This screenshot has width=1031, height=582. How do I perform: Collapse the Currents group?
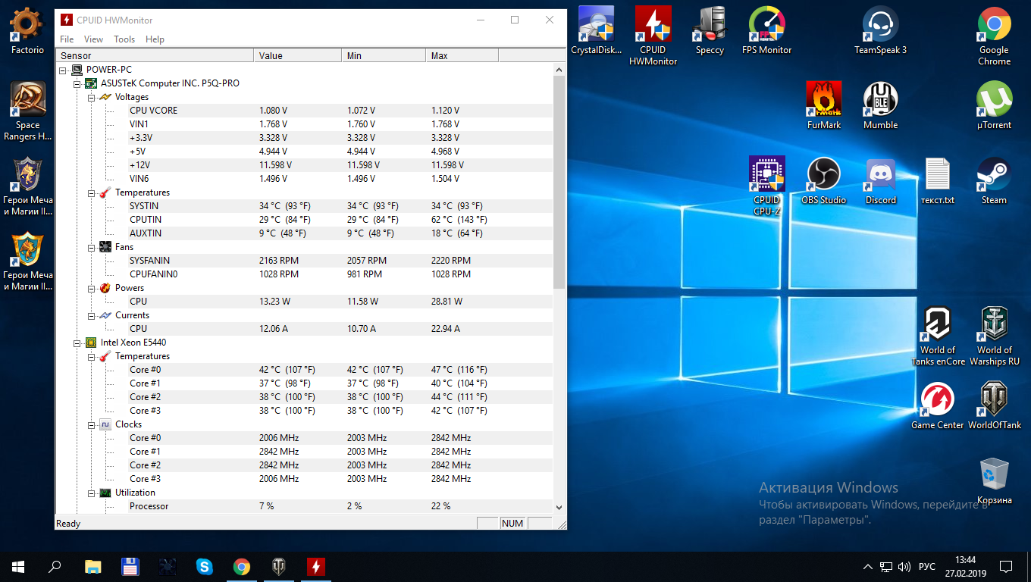click(x=91, y=315)
